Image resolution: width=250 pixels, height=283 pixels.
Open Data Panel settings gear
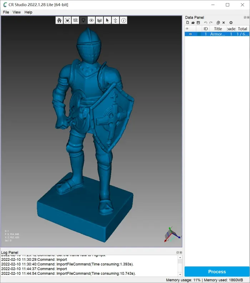click(x=231, y=23)
